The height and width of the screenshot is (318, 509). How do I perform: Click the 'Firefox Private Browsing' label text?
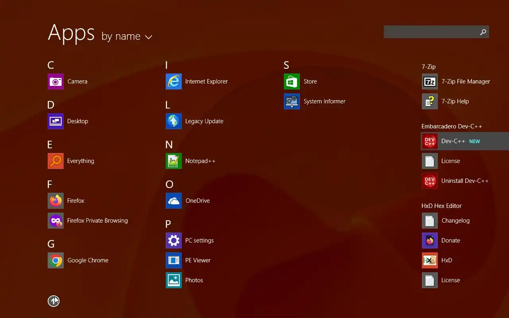point(97,221)
